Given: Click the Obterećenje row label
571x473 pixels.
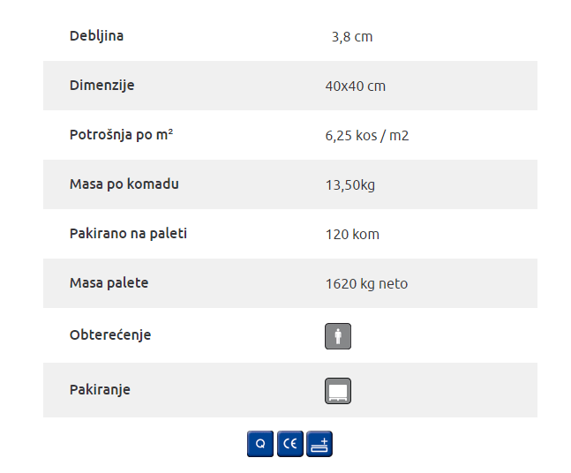Looking at the screenshot, I should (x=110, y=335).
